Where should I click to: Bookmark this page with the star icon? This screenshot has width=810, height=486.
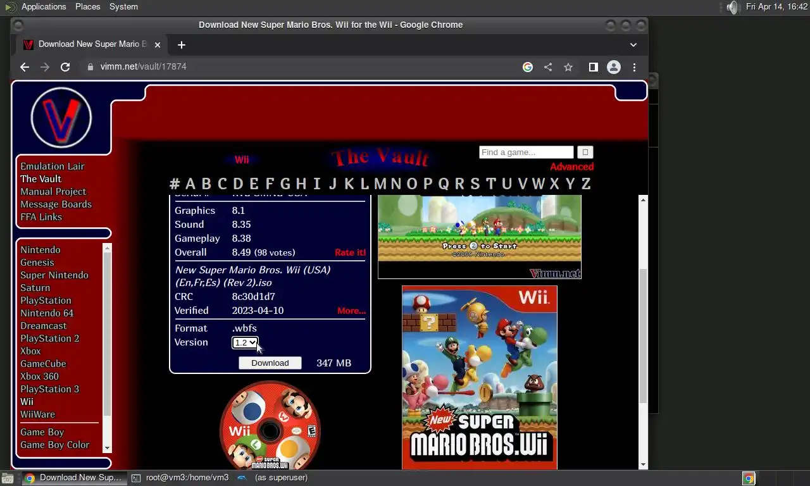pos(568,67)
